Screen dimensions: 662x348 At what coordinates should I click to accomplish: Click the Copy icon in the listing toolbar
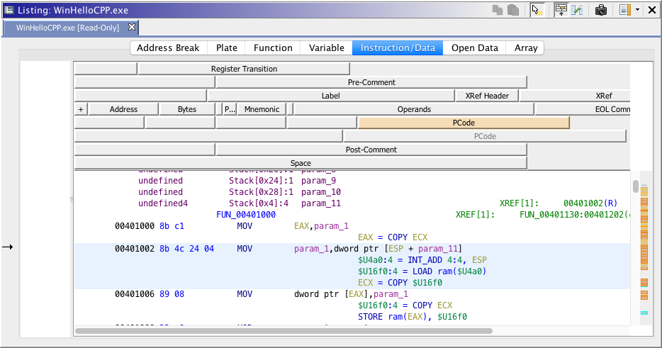click(498, 10)
